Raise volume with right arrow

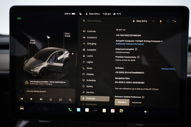click(153, 112)
